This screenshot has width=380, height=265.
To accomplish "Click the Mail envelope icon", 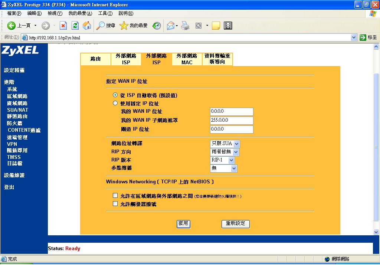I will coord(171,26).
